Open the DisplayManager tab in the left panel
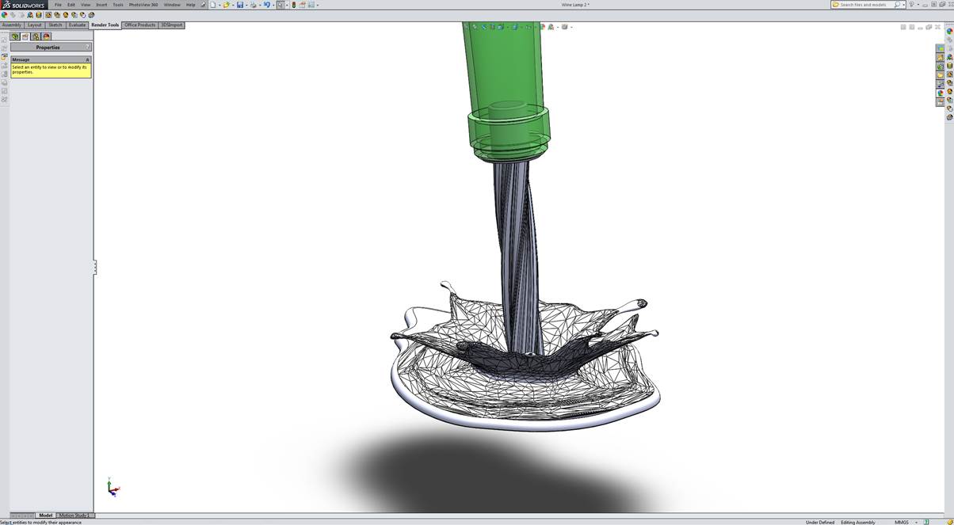This screenshot has width=954, height=525. click(x=46, y=36)
